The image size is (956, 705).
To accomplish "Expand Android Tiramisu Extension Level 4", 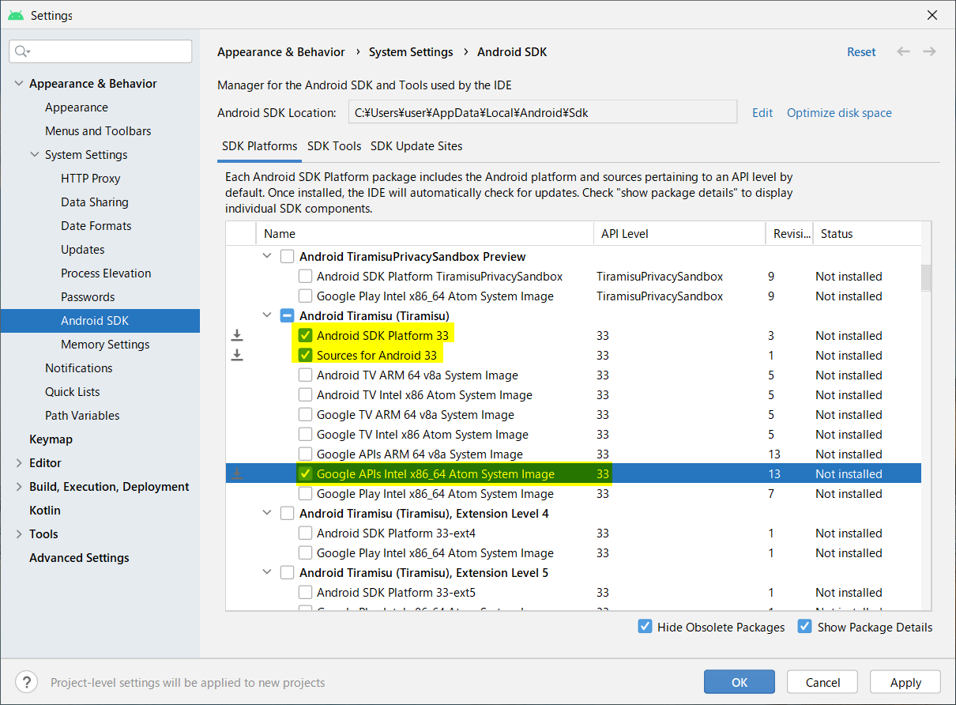I will click(267, 513).
